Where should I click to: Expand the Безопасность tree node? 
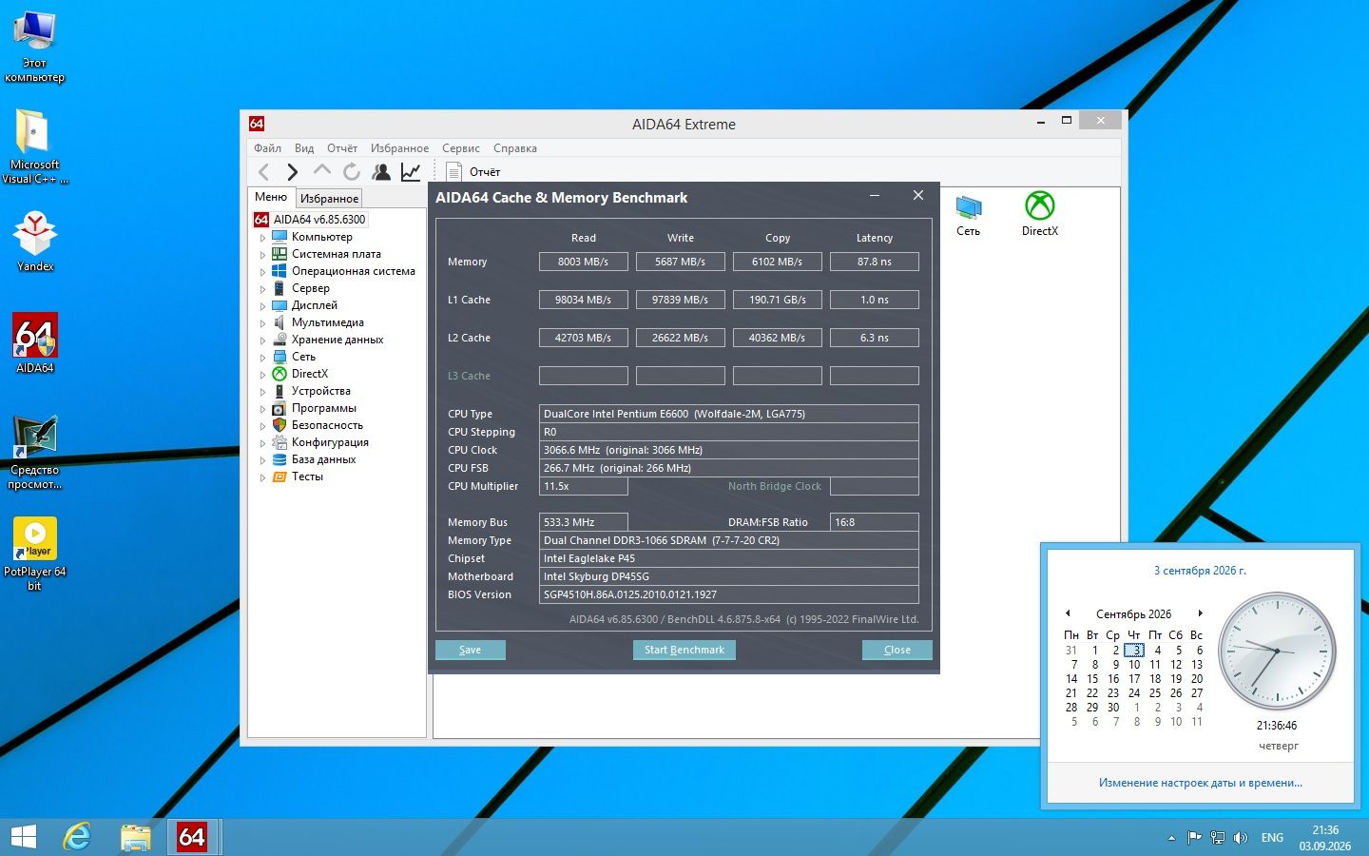coord(262,426)
